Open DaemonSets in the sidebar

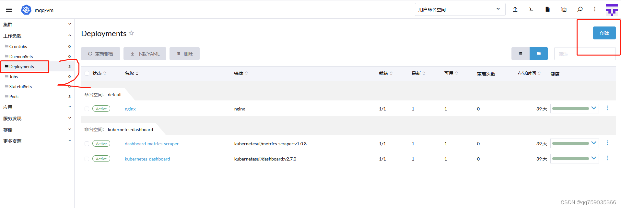(21, 57)
